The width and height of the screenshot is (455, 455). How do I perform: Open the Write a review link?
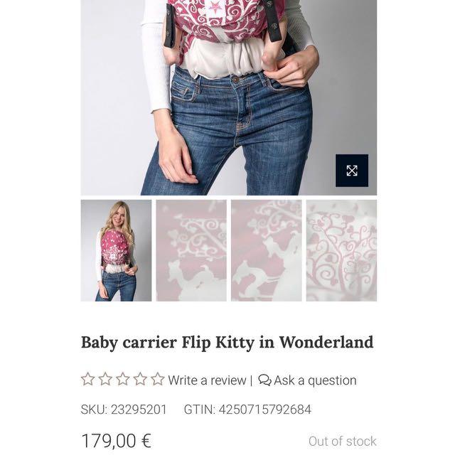[x=207, y=380]
